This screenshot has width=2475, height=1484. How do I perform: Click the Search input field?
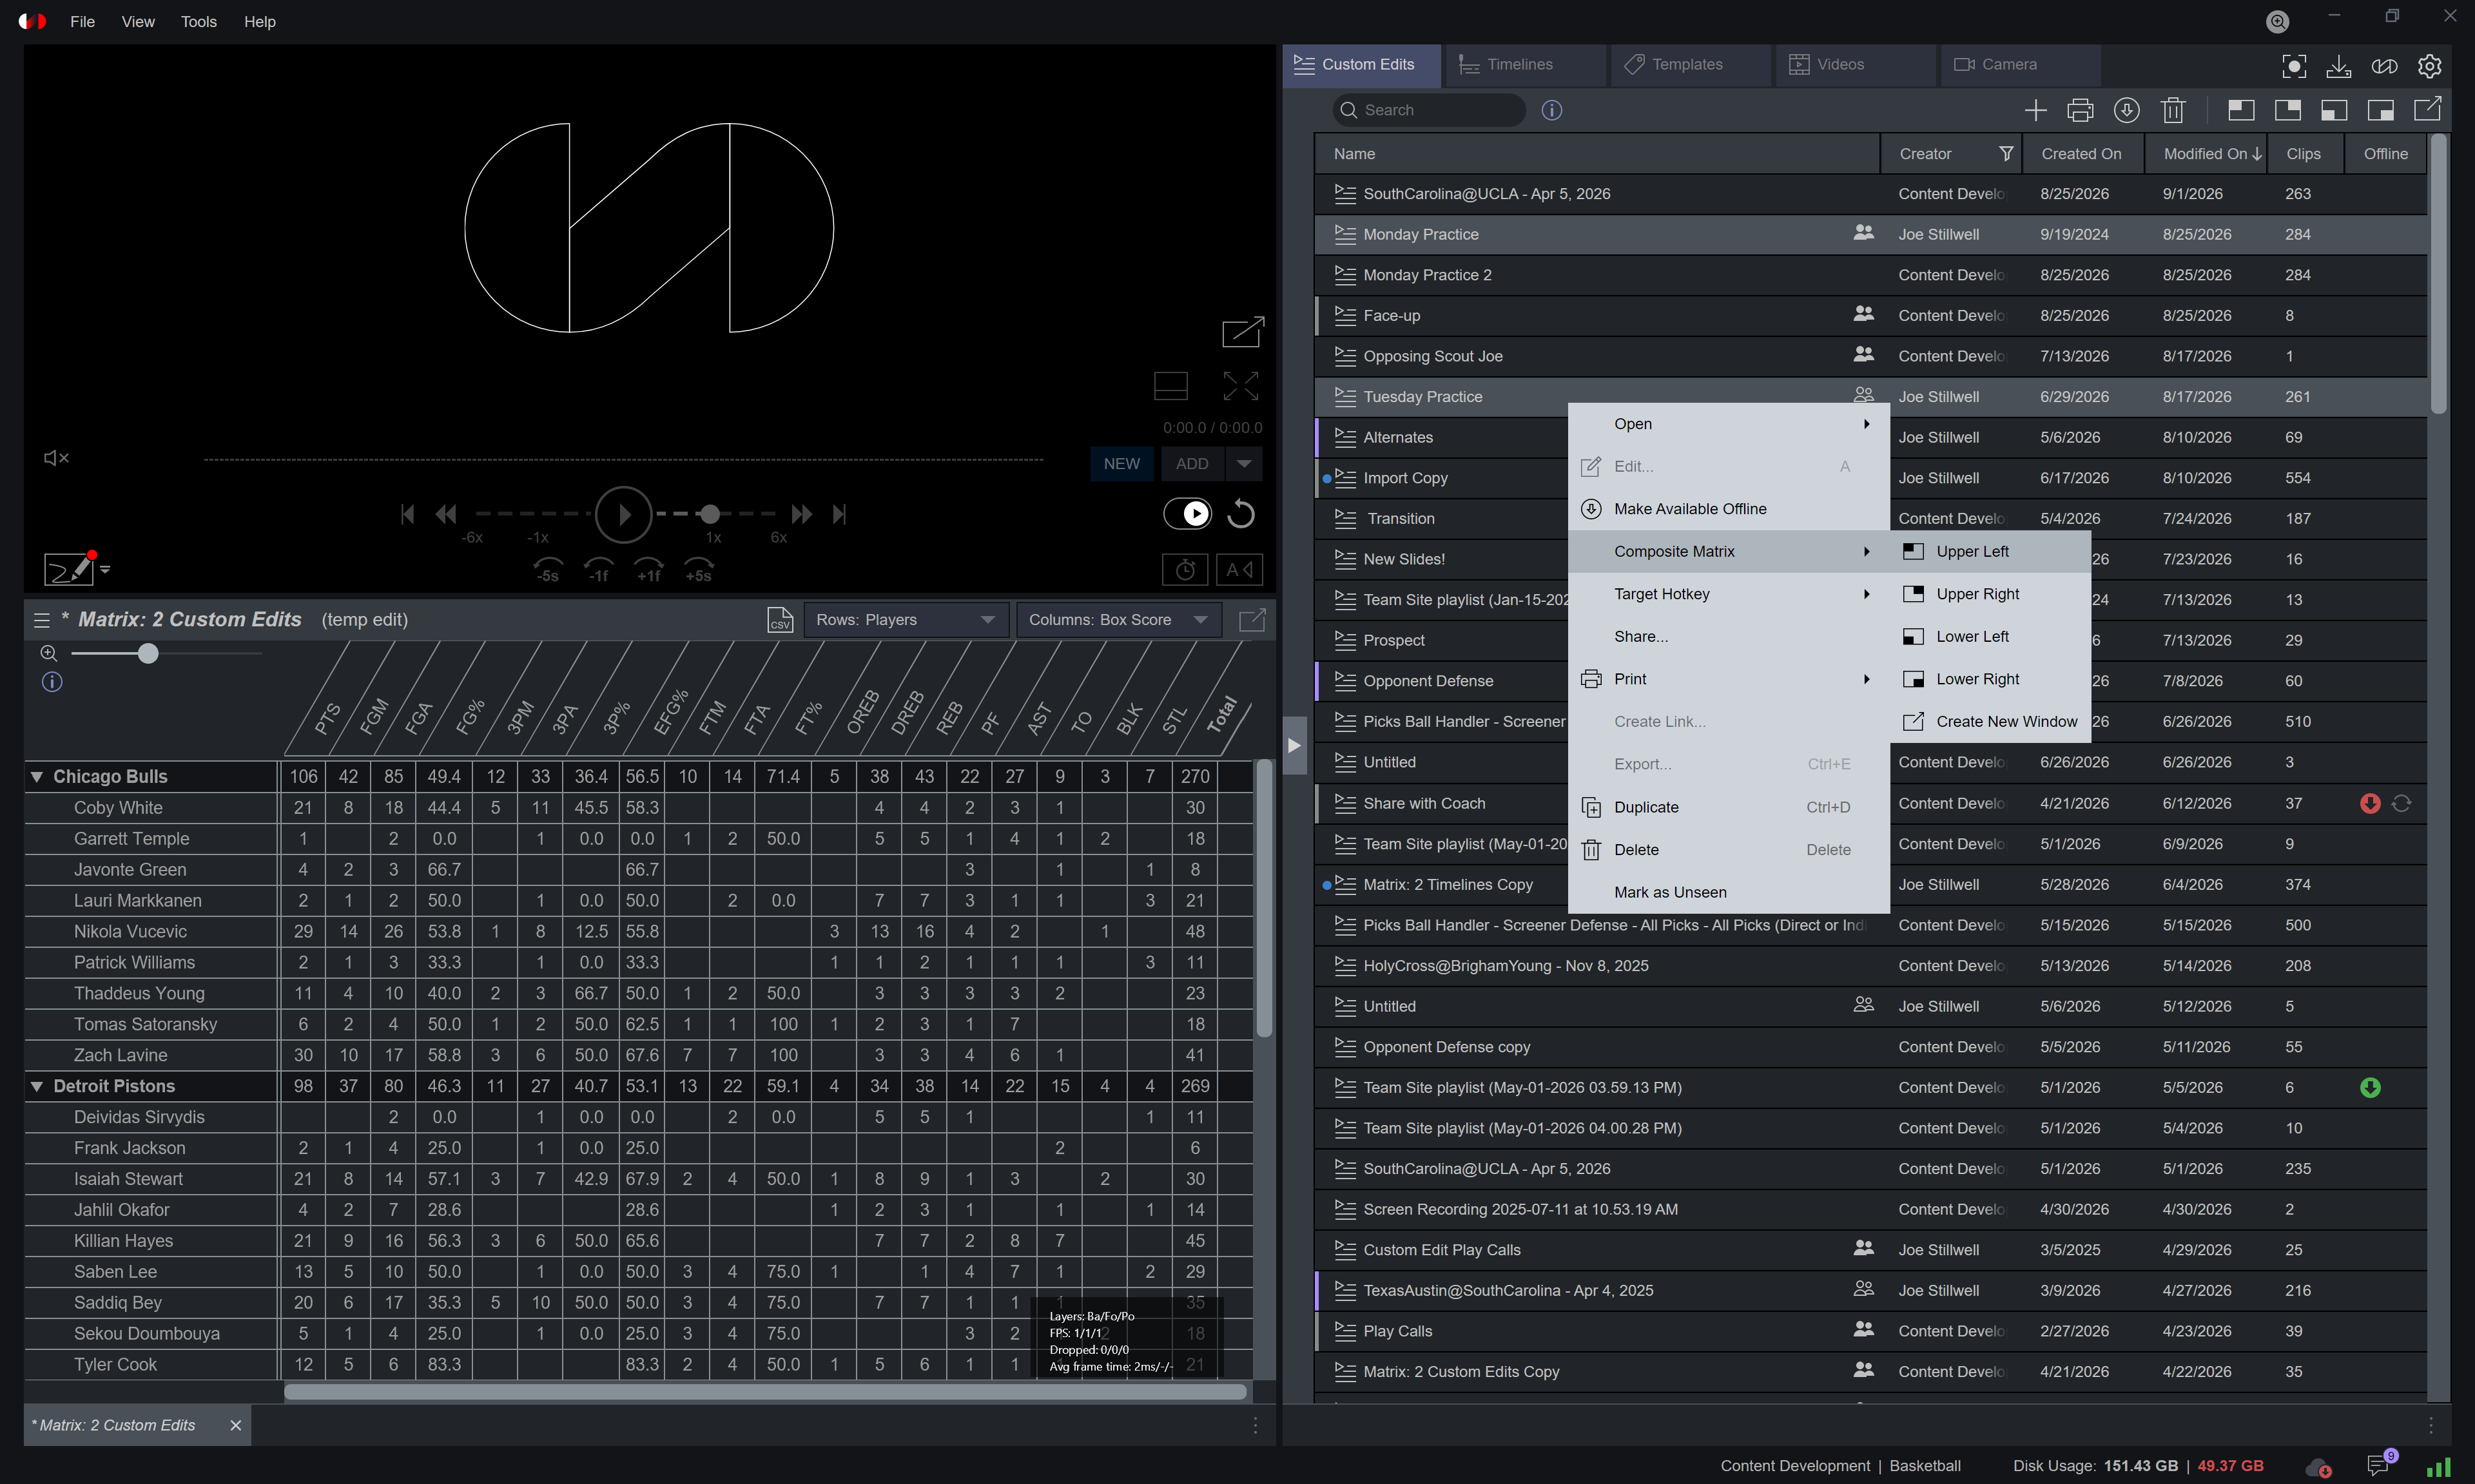[x=1429, y=110]
